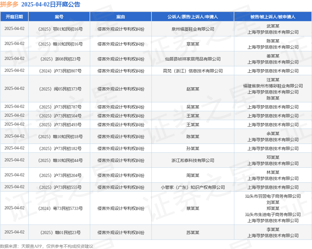Click case number （2024）沪73民初807号

(x=61, y=71)
